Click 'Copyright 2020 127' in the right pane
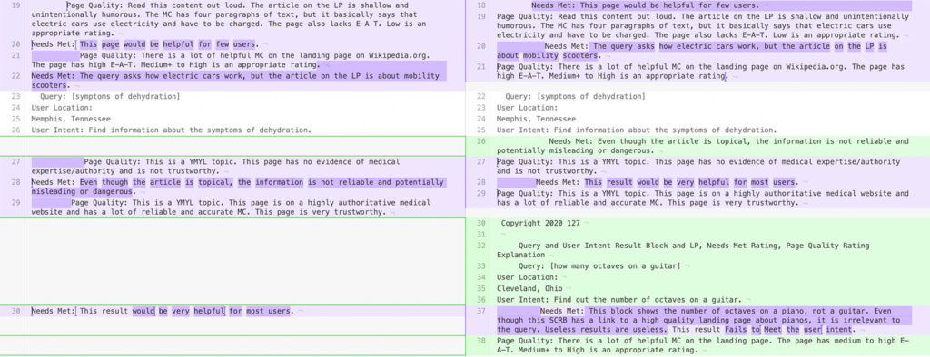This screenshot has height=357, width=930. tap(540, 223)
